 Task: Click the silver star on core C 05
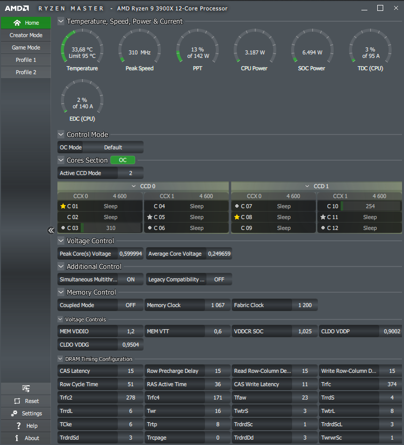click(150, 217)
